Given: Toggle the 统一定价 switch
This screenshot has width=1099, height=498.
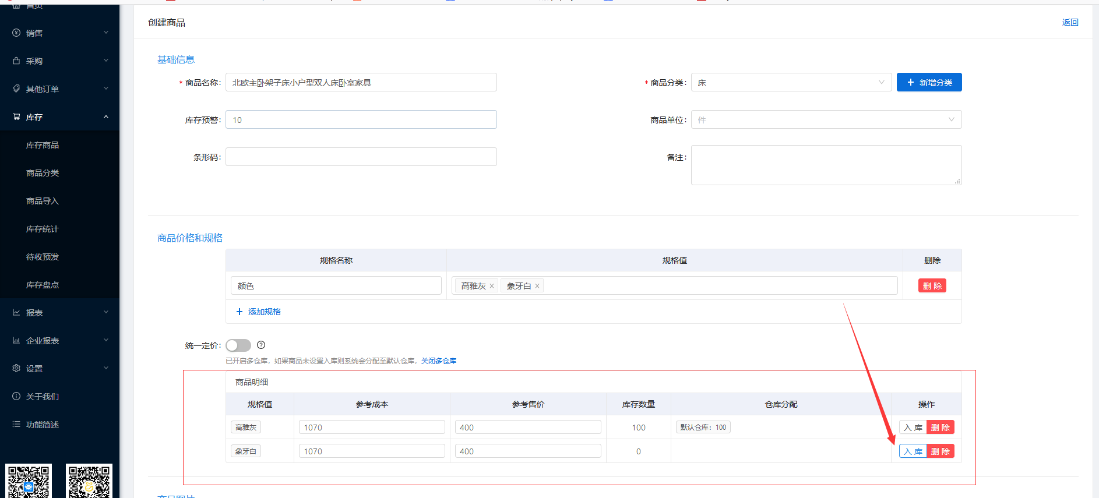Looking at the screenshot, I should [238, 345].
